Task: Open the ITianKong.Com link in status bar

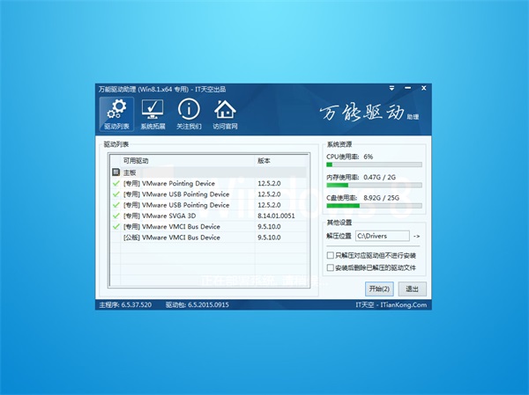Action: tap(407, 305)
